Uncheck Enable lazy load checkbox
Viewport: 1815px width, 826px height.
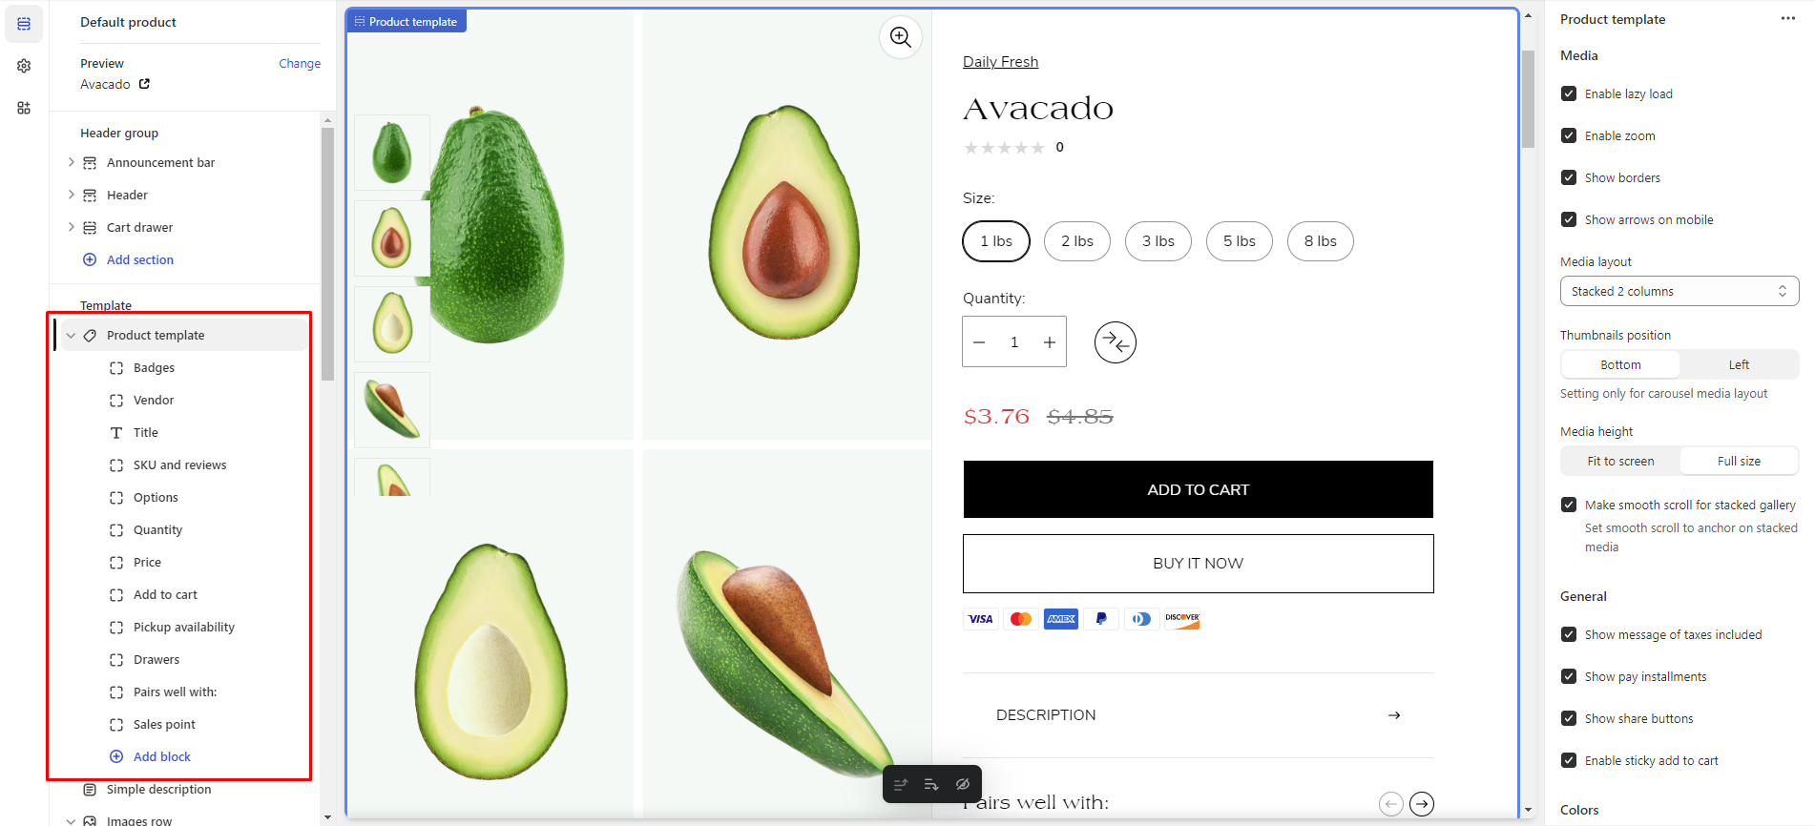pos(1569,93)
